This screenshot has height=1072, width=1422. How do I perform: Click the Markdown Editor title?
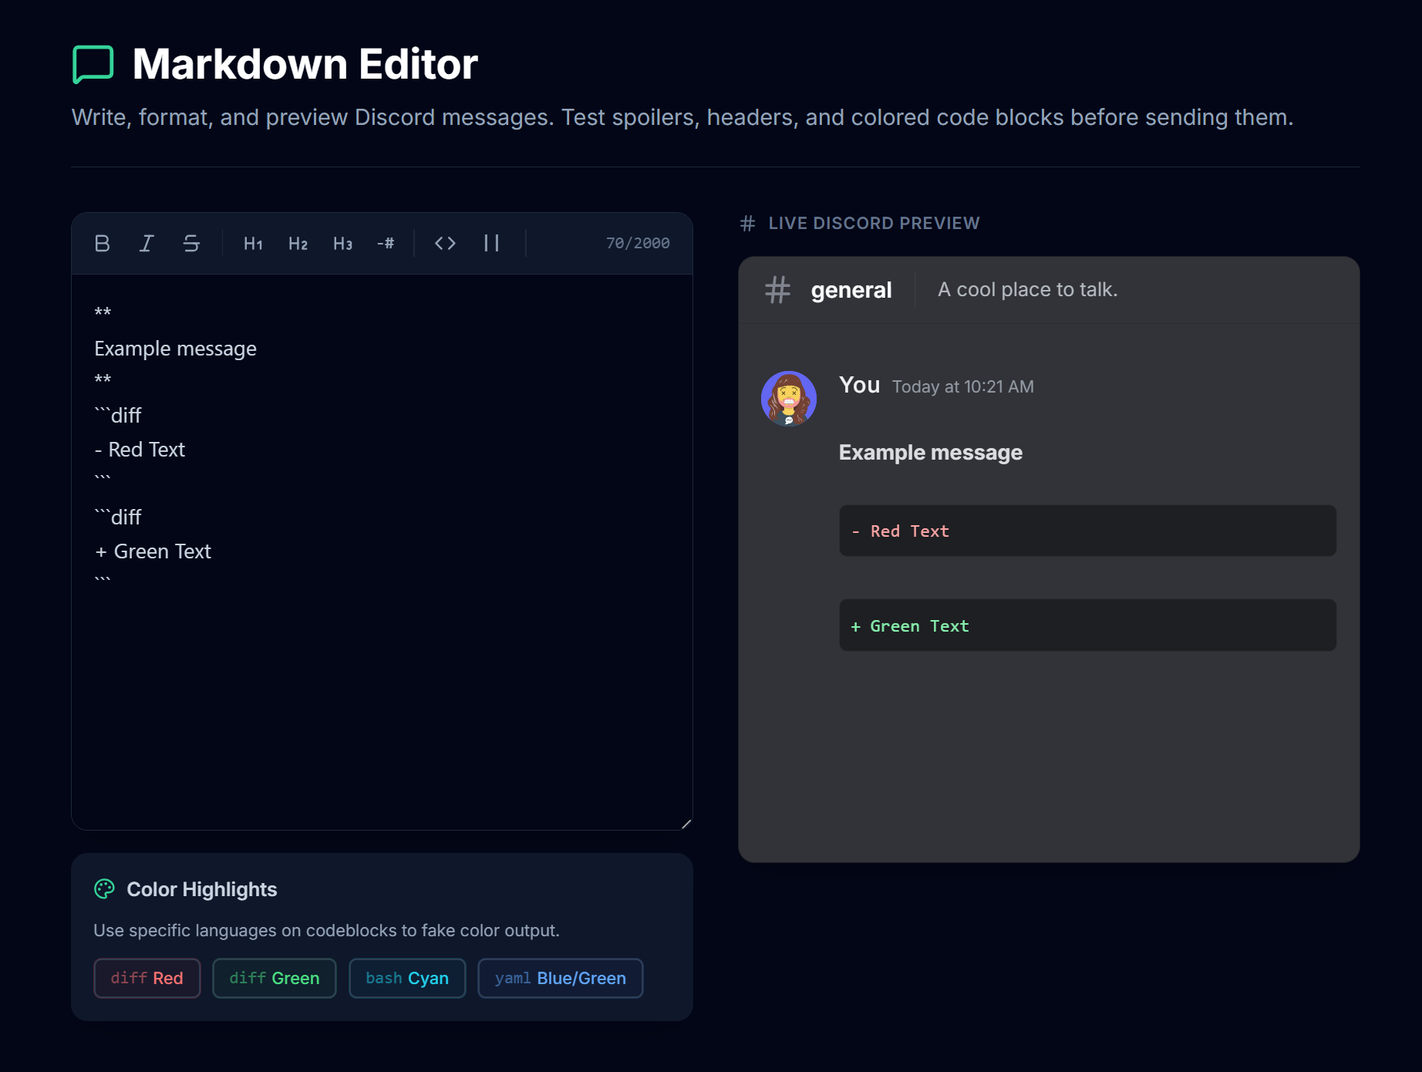[x=305, y=64]
